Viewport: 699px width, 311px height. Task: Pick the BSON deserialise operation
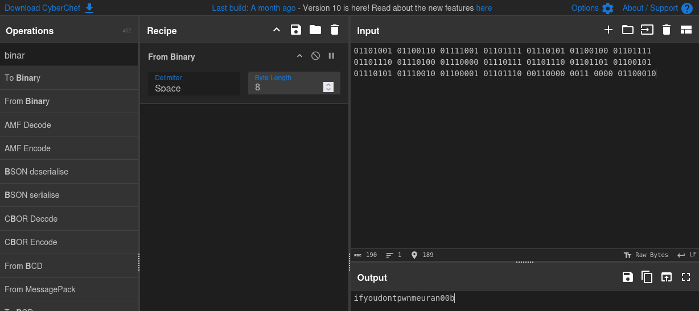(x=69, y=172)
